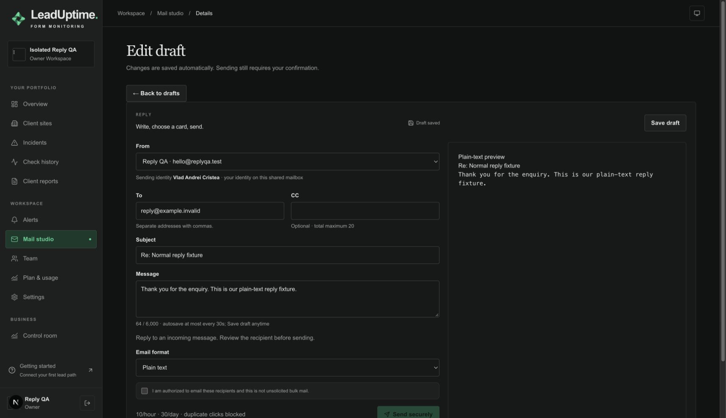Viewport: 726px width, 418px height.
Task: Click into the To recipient field
Action: pyautogui.click(x=210, y=211)
